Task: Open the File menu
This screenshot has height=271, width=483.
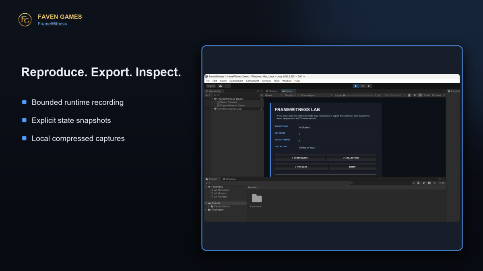Action: (x=208, y=81)
